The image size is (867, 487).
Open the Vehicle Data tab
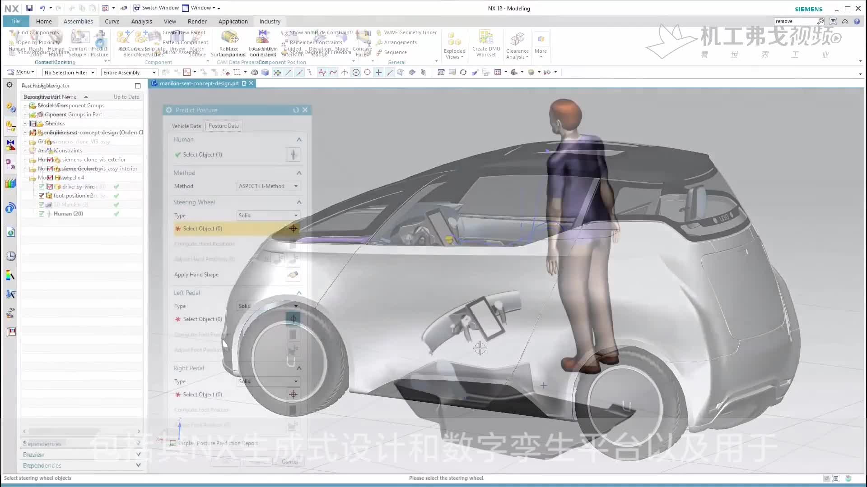186,126
